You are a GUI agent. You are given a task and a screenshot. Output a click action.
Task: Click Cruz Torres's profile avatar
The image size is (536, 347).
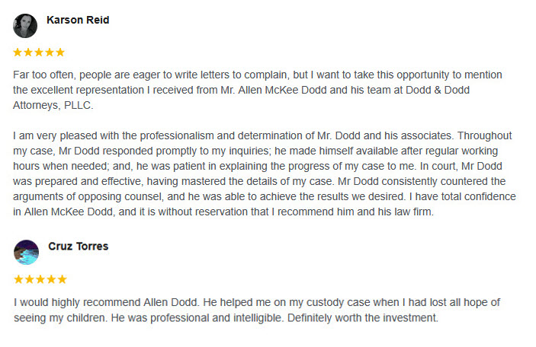click(27, 252)
